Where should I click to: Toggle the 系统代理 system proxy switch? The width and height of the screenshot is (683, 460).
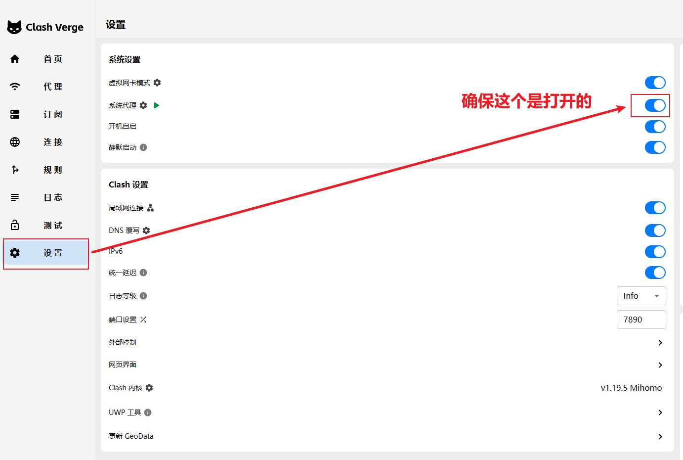point(655,105)
